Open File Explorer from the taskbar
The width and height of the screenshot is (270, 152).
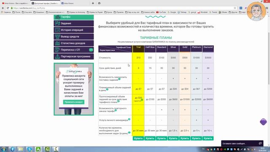(x=21, y=149)
